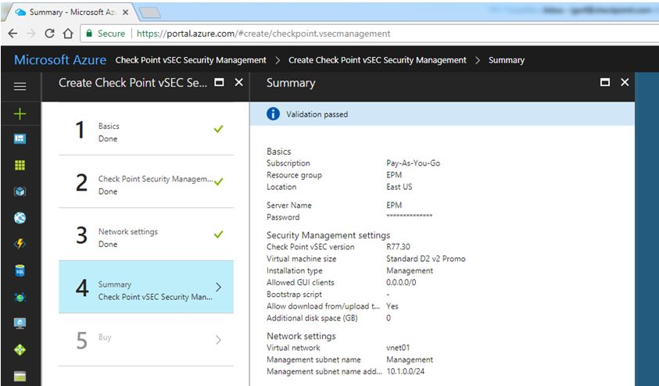Click the chevron on Buy step

coord(218,339)
